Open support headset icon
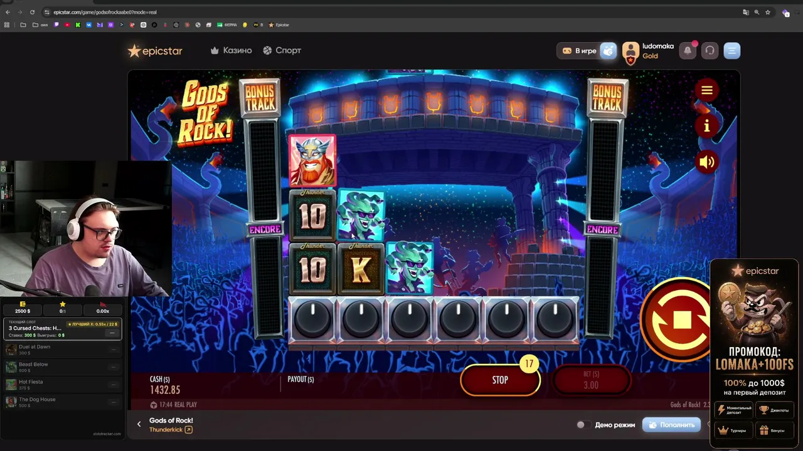 pos(710,51)
